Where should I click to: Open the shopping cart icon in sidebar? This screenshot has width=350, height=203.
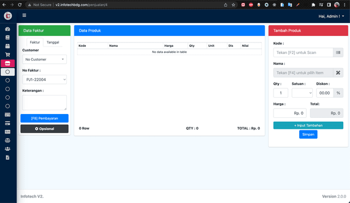[8, 55]
